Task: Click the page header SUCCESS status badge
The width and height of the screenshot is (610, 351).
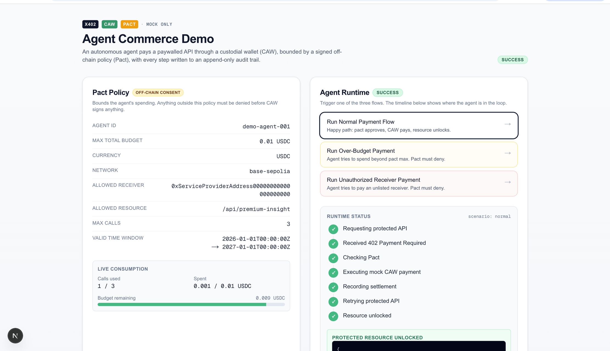Action: click(x=512, y=60)
